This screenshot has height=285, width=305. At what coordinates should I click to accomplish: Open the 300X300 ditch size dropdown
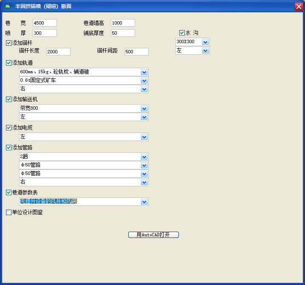coord(205,42)
